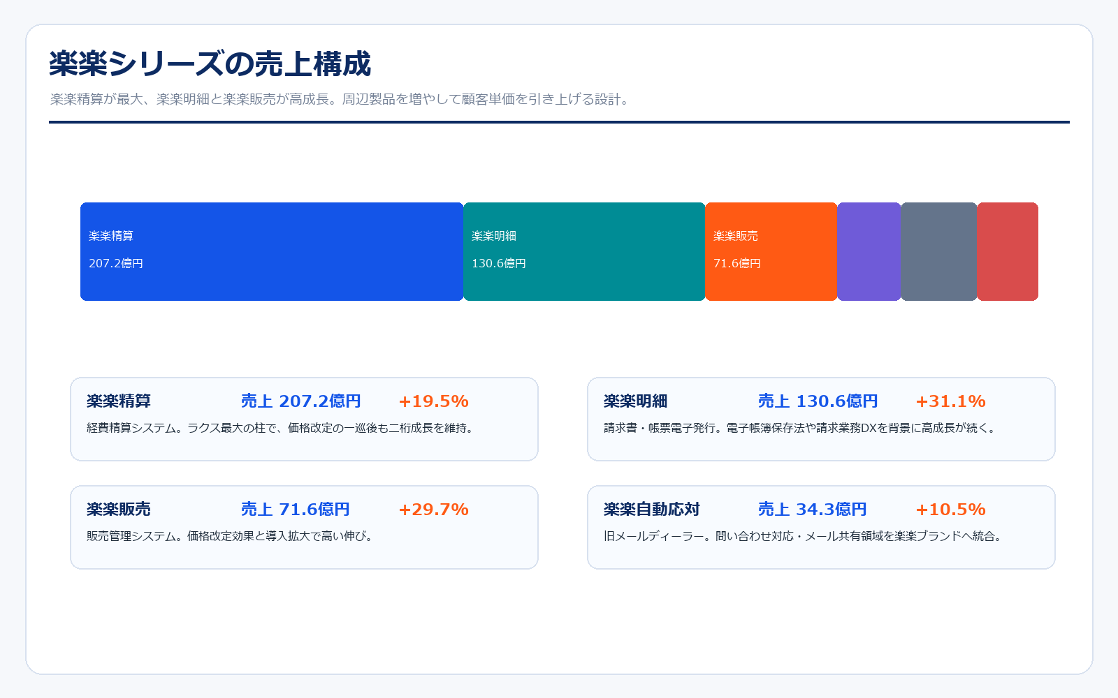
Task: Click the +10.5% growth figure
Action: [950, 510]
